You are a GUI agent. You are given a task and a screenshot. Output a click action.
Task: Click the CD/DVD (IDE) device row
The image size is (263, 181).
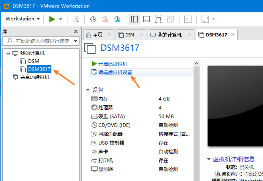coord(141,125)
